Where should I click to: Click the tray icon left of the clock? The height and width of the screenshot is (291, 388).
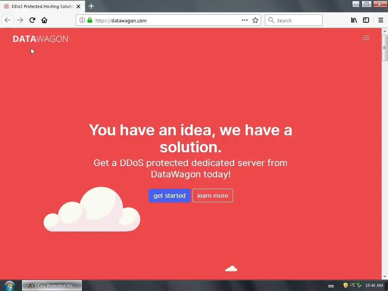[x=359, y=285]
